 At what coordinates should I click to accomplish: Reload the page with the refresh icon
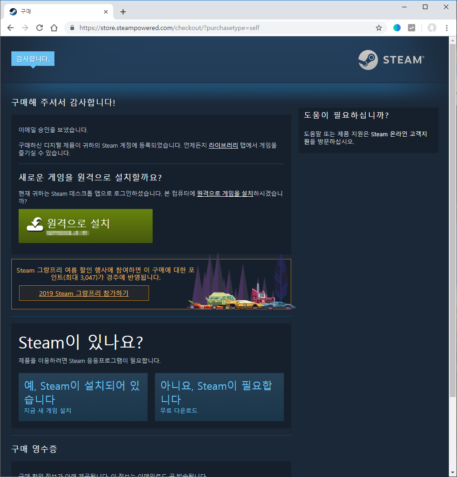[x=40, y=28]
